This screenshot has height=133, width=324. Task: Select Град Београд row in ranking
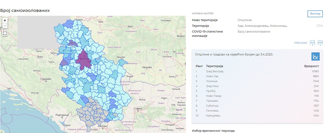point(257,71)
